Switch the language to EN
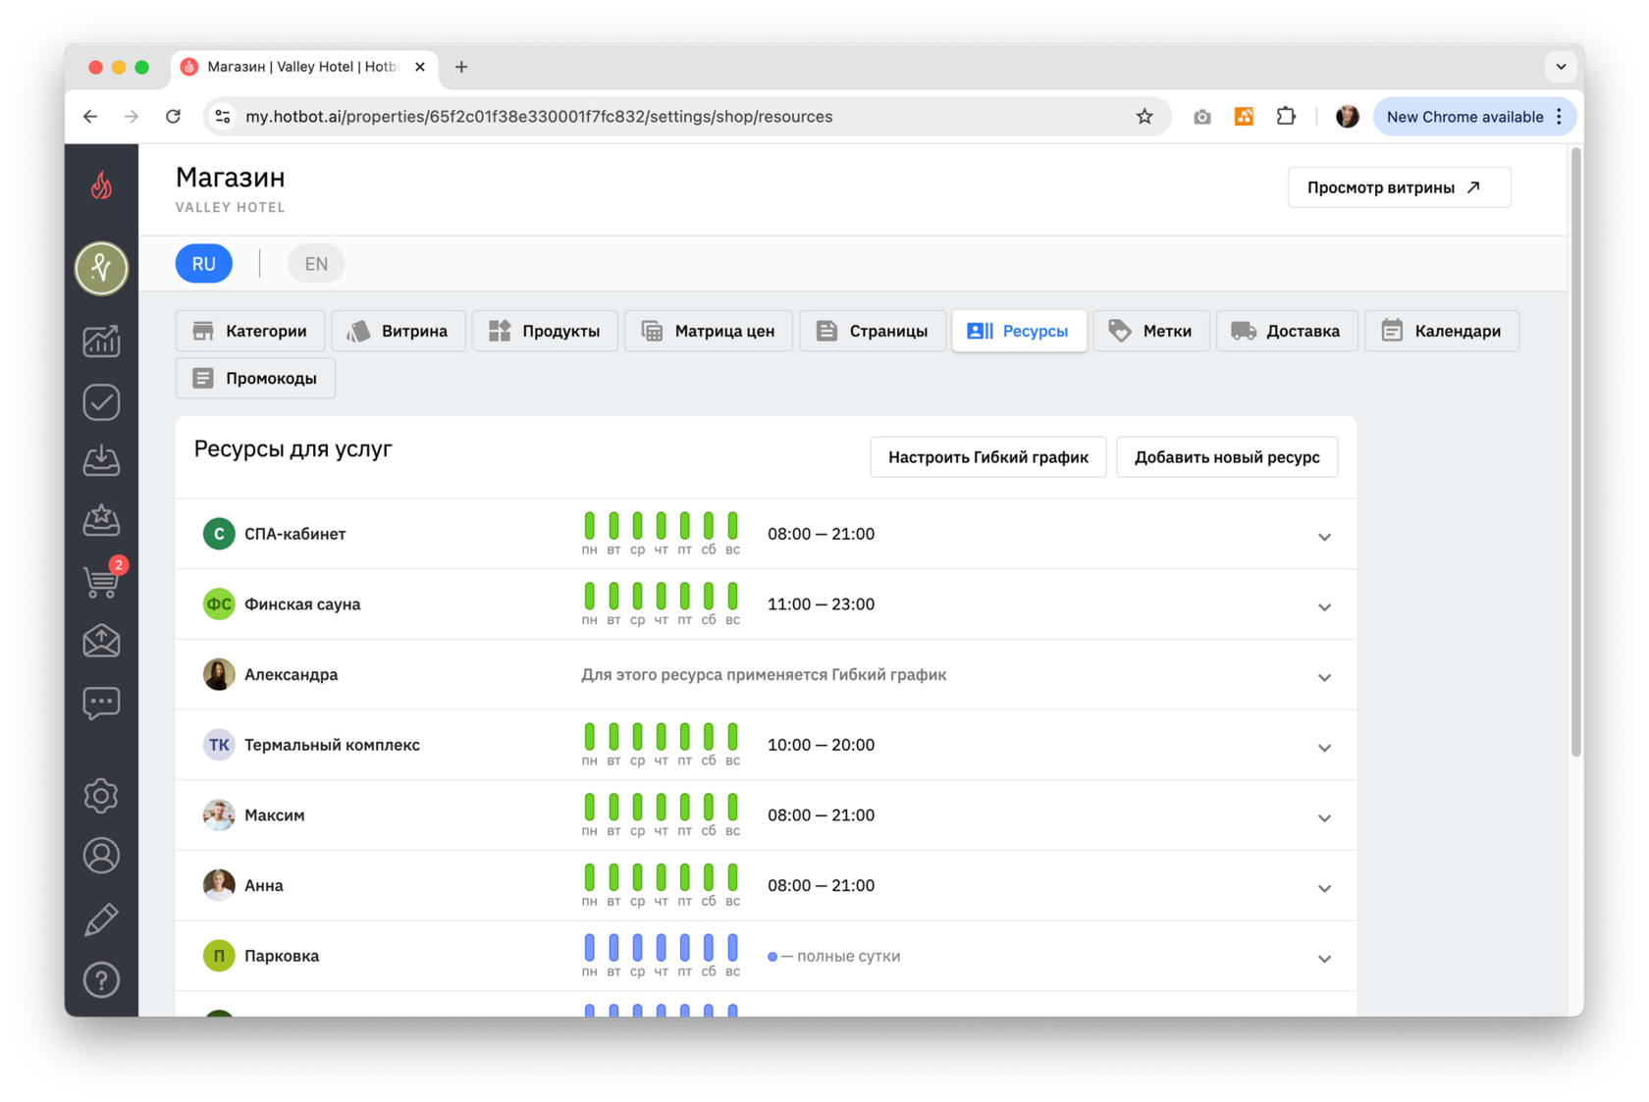Screen dimensions: 1649x1102 pyautogui.click(x=316, y=264)
